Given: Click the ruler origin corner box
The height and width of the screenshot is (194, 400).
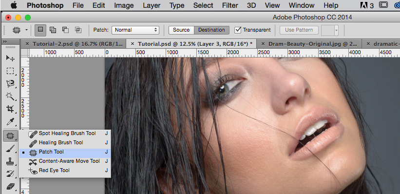Looking at the screenshot, I should pyautogui.click(x=24, y=53).
